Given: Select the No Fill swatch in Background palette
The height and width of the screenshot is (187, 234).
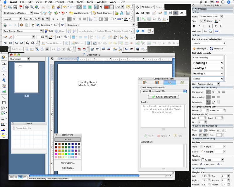Looking at the screenshot, I should (x=67, y=138).
